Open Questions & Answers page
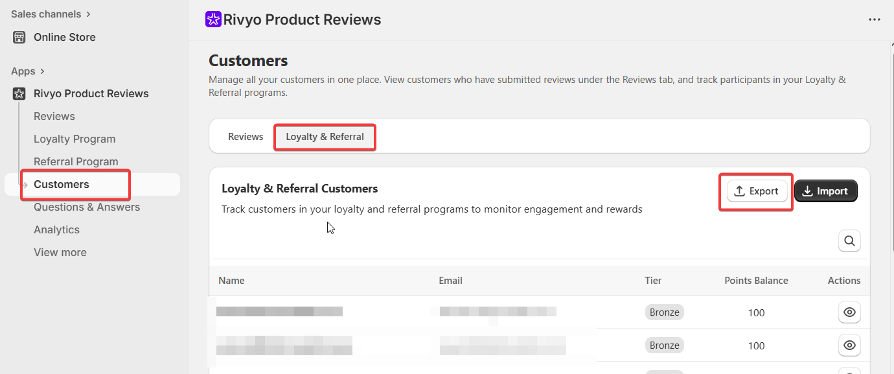 [87, 207]
